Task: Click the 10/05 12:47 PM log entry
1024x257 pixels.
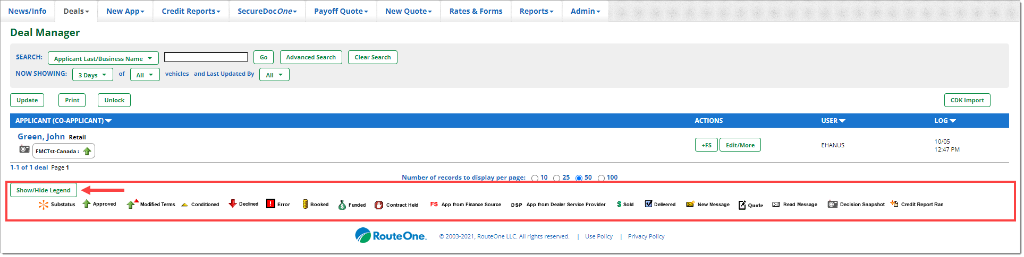Action: pyautogui.click(x=947, y=146)
